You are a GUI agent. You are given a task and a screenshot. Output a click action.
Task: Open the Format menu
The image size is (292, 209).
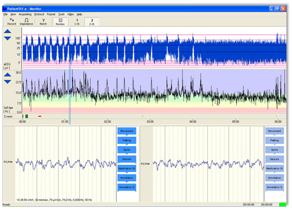tap(51, 14)
